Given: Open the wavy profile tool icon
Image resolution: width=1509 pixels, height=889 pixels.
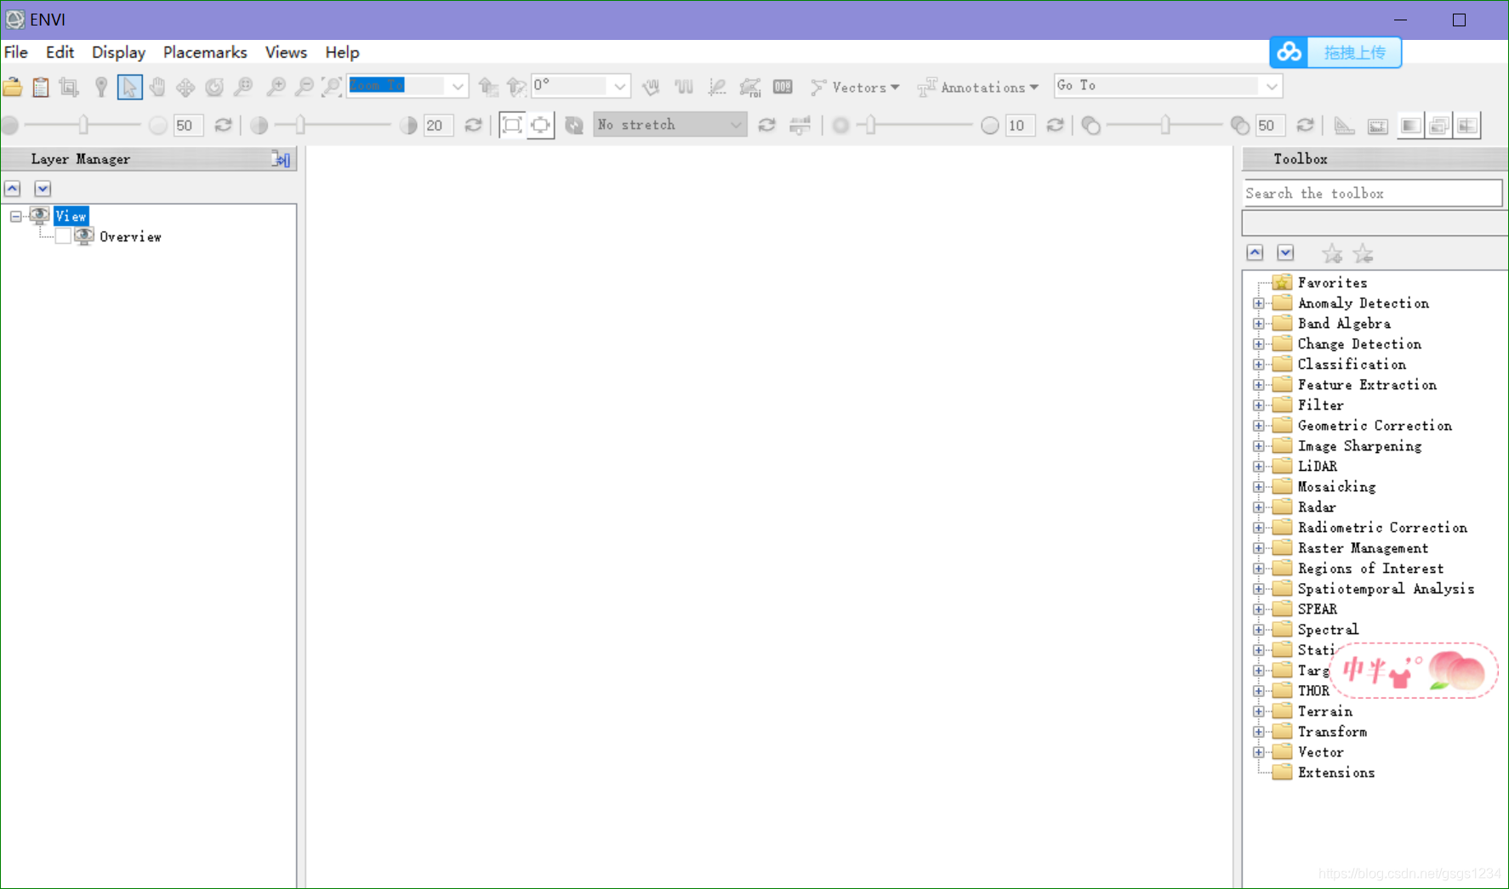Looking at the screenshot, I should [x=684, y=87].
